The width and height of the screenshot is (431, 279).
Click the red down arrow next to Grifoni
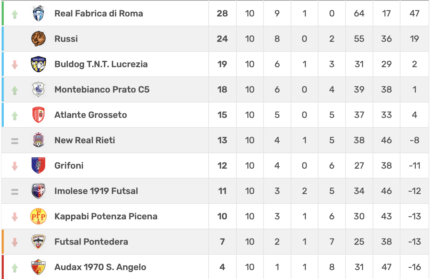[14, 166]
